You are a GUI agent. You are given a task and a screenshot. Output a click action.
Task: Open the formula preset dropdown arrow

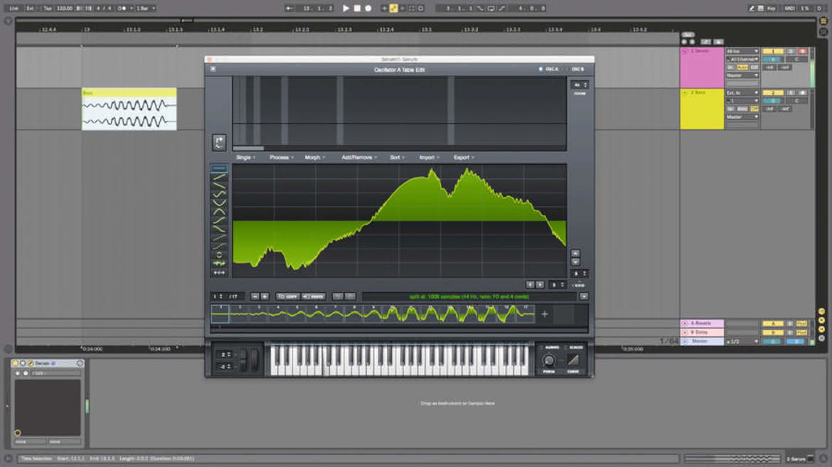(584, 296)
